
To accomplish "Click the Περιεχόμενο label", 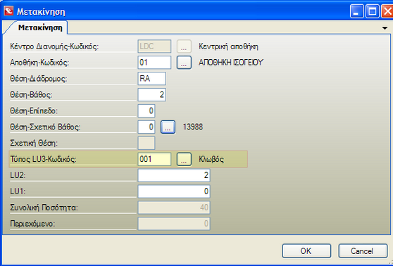I will 32,224.
